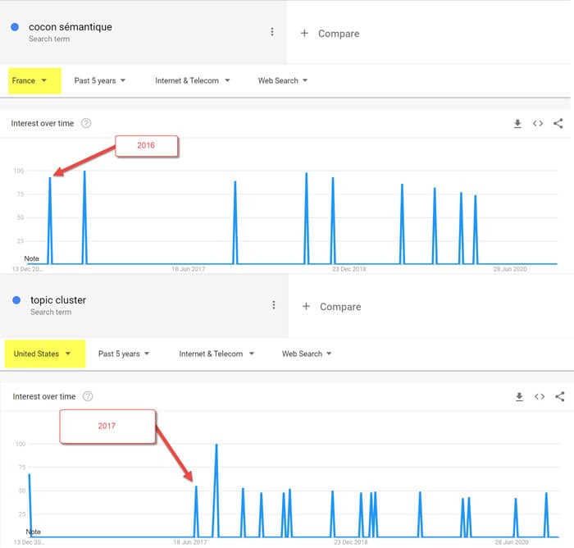Edit the topic cluster search term

click(58, 300)
